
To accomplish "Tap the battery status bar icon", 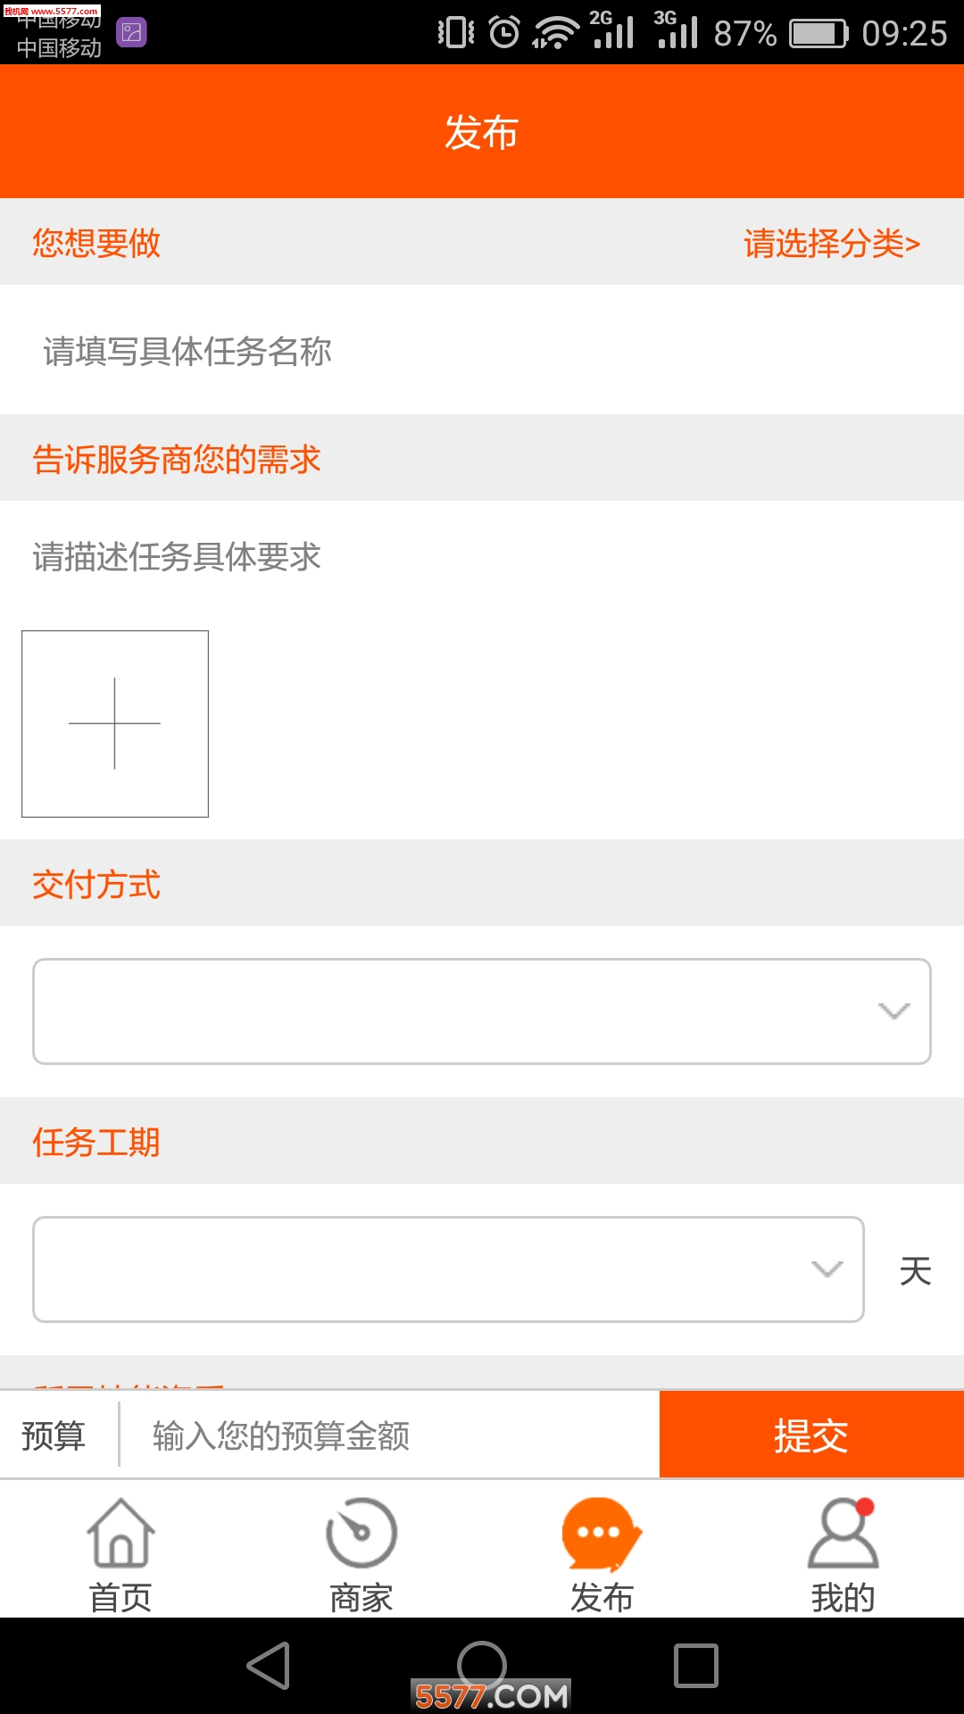I will point(818,33).
